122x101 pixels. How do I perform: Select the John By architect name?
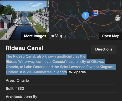click(x=30, y=97)
